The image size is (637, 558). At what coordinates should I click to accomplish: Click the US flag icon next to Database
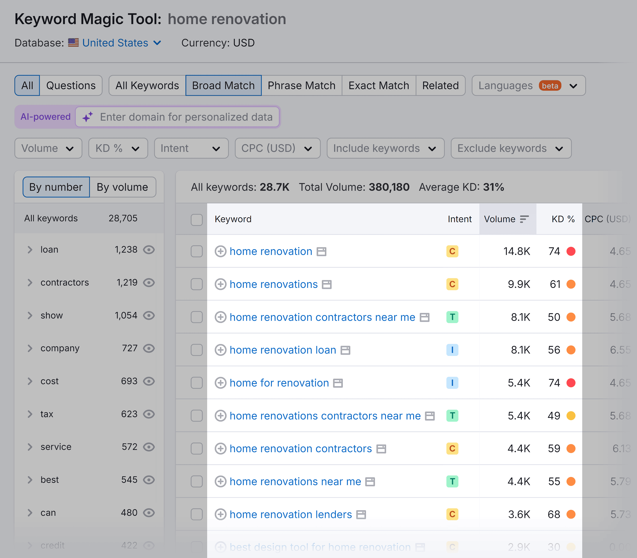click(x=73, y=43)
